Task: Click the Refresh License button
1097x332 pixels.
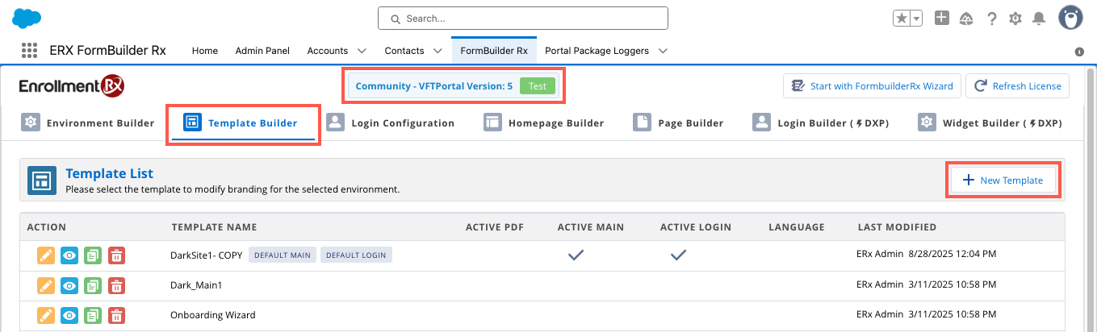Action: point(1017,86)
